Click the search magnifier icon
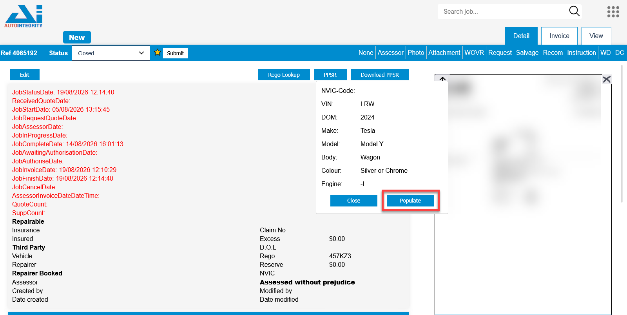This screenshot has width=627, height=315. click(x=574, y=11)
